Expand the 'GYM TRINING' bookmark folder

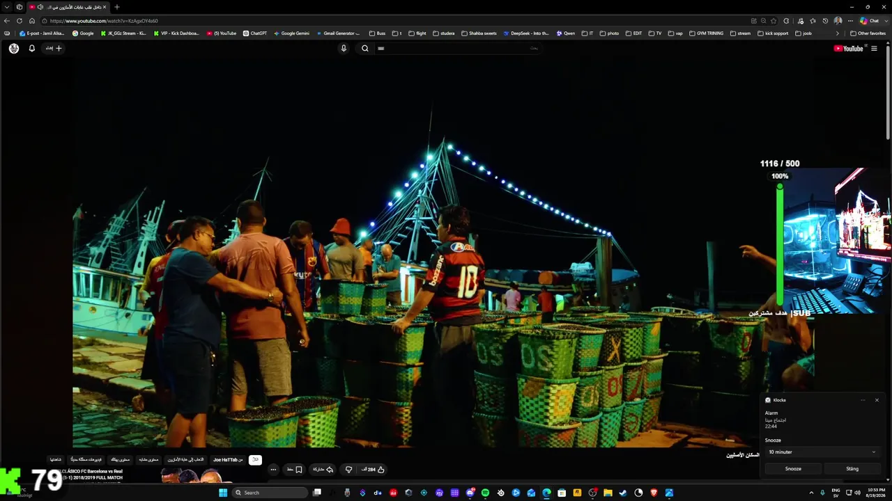pos(706,33)
